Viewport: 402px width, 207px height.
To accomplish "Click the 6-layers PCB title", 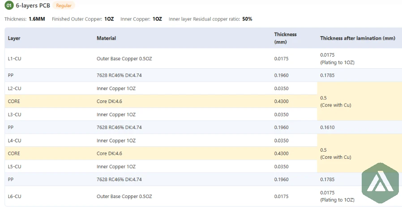I will tap(33, 6).
